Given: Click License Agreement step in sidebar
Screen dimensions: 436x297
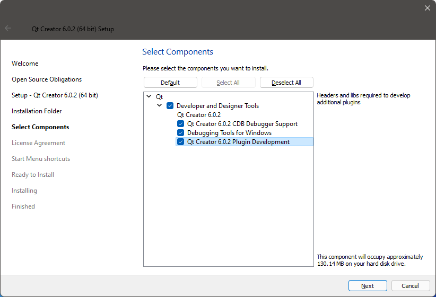Looking at the screenshot, I should coord(38,143).
